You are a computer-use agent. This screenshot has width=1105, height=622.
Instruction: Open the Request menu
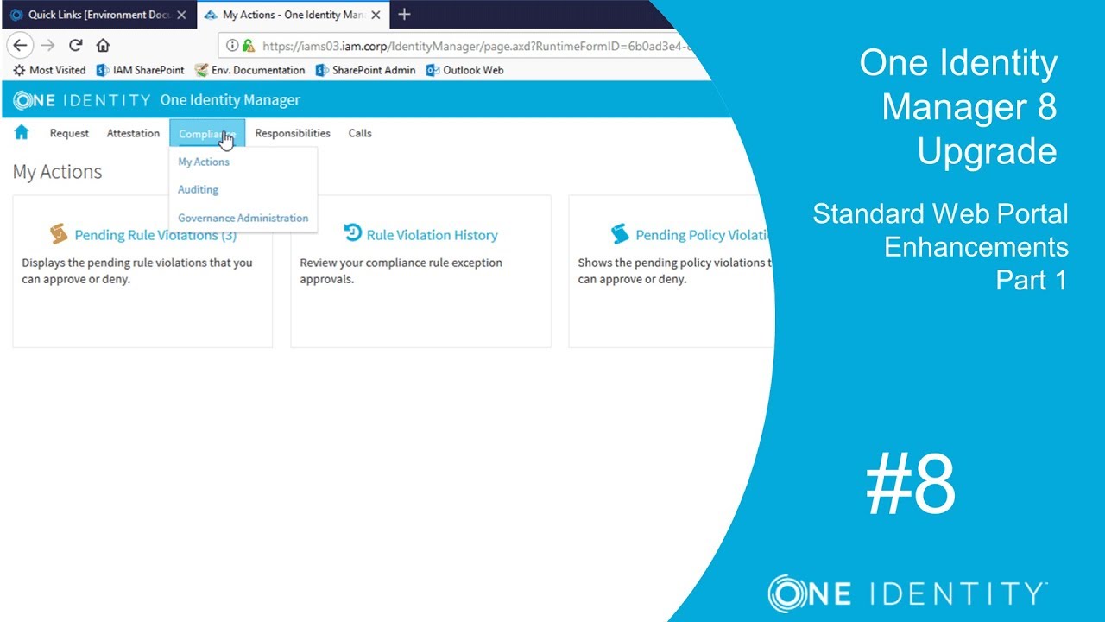click(69, 133)
